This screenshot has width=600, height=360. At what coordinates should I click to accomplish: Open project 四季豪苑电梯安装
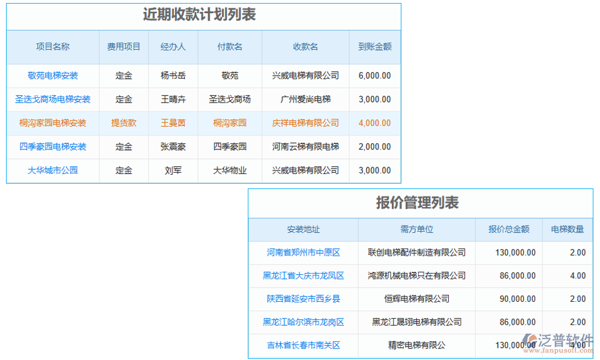[x=52, y=147]
